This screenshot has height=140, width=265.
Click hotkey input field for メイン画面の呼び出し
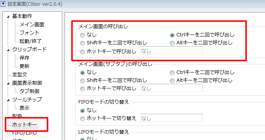[x=171, y=50]
